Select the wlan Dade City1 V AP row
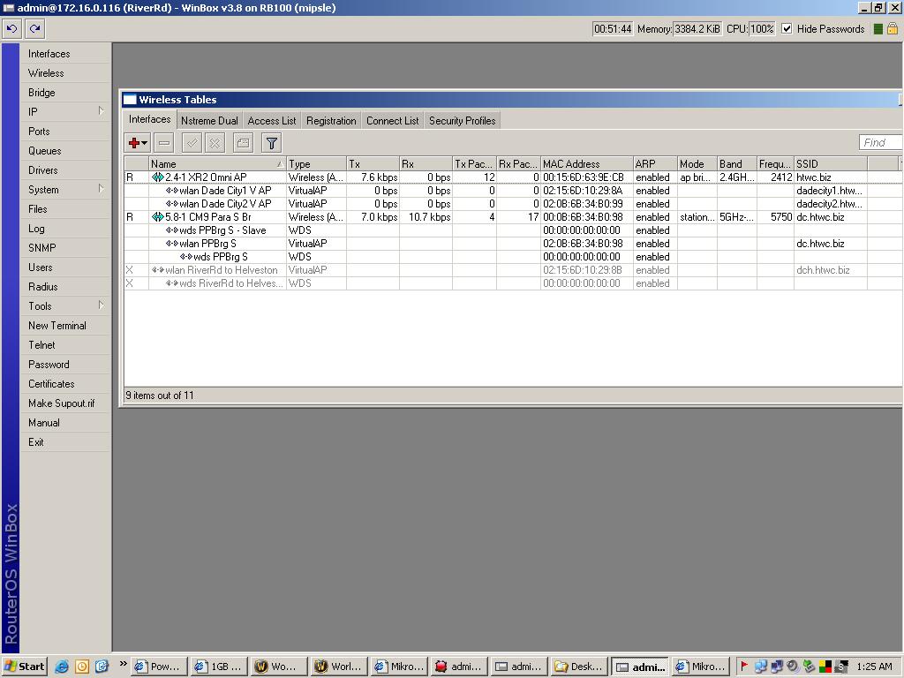The image size is (904, 678). click(x=513, y=191)
